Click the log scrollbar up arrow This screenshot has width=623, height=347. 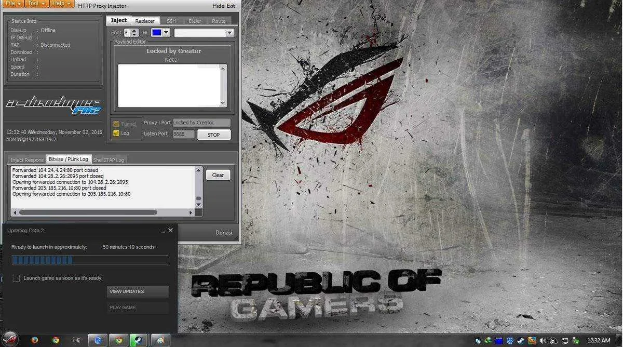(x=198, y=170)
